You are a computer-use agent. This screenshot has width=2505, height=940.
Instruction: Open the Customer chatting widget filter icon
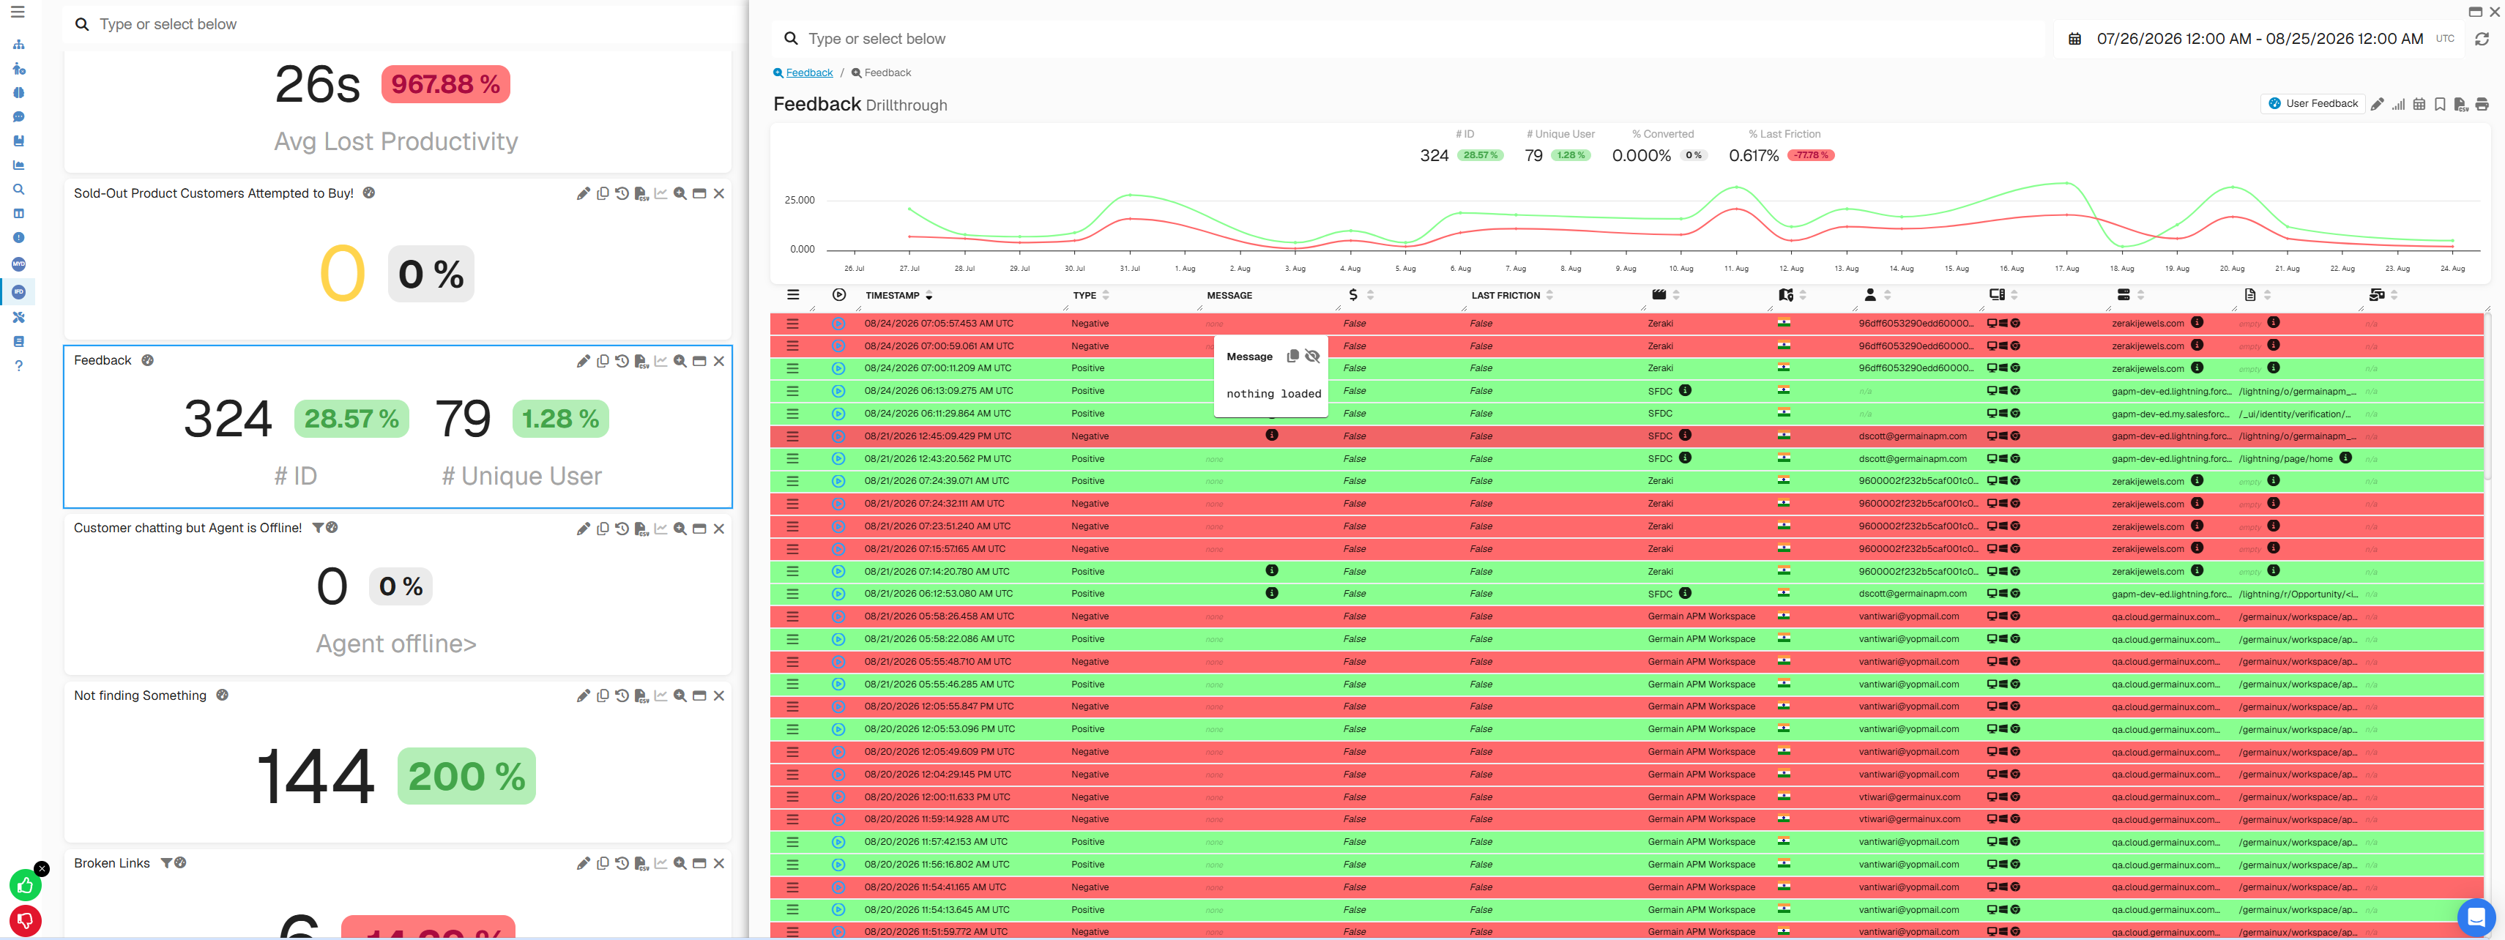[x=317, y=529]
